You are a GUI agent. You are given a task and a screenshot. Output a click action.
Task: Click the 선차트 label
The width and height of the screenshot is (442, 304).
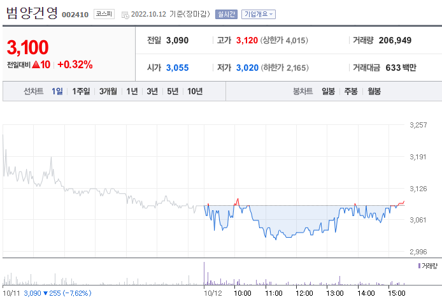tap(34, 91)
